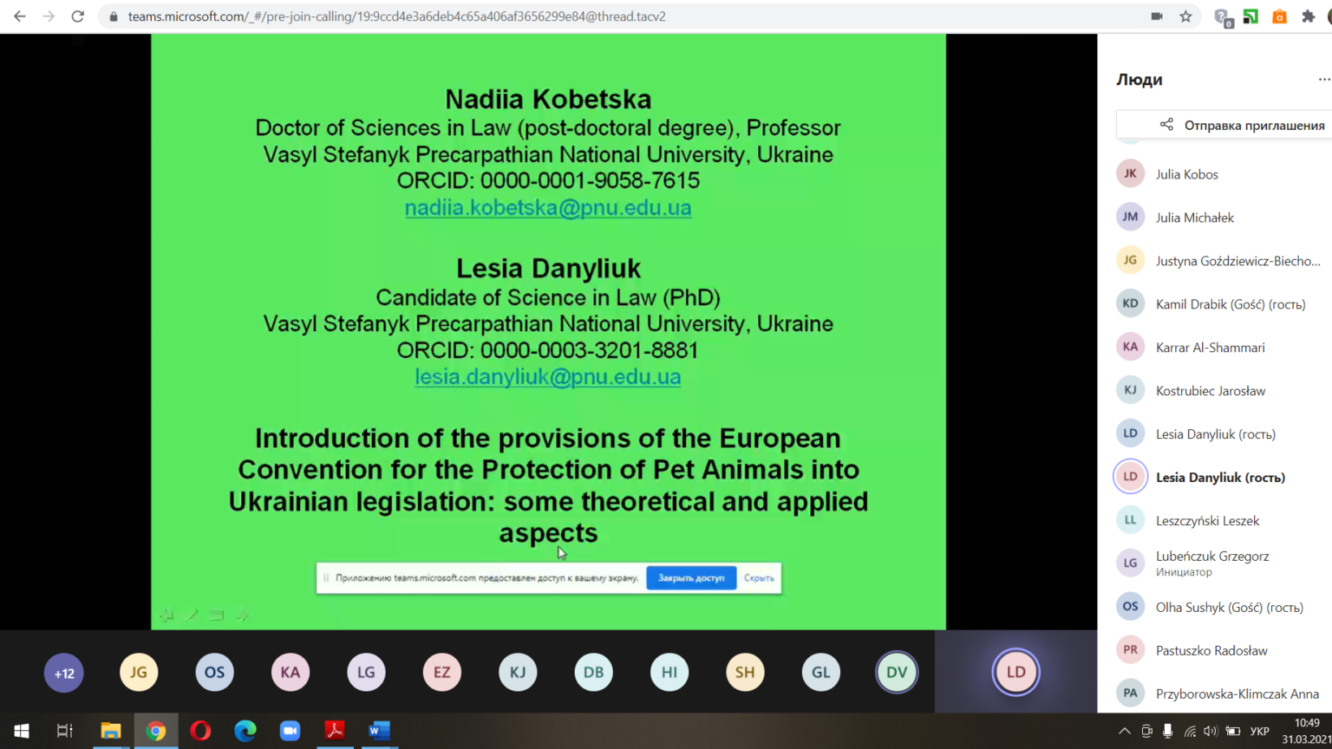This screenshot has height=749, width=1332.
Task: Toggle the volume speaker icon in tray
Action: point(1211,731)
